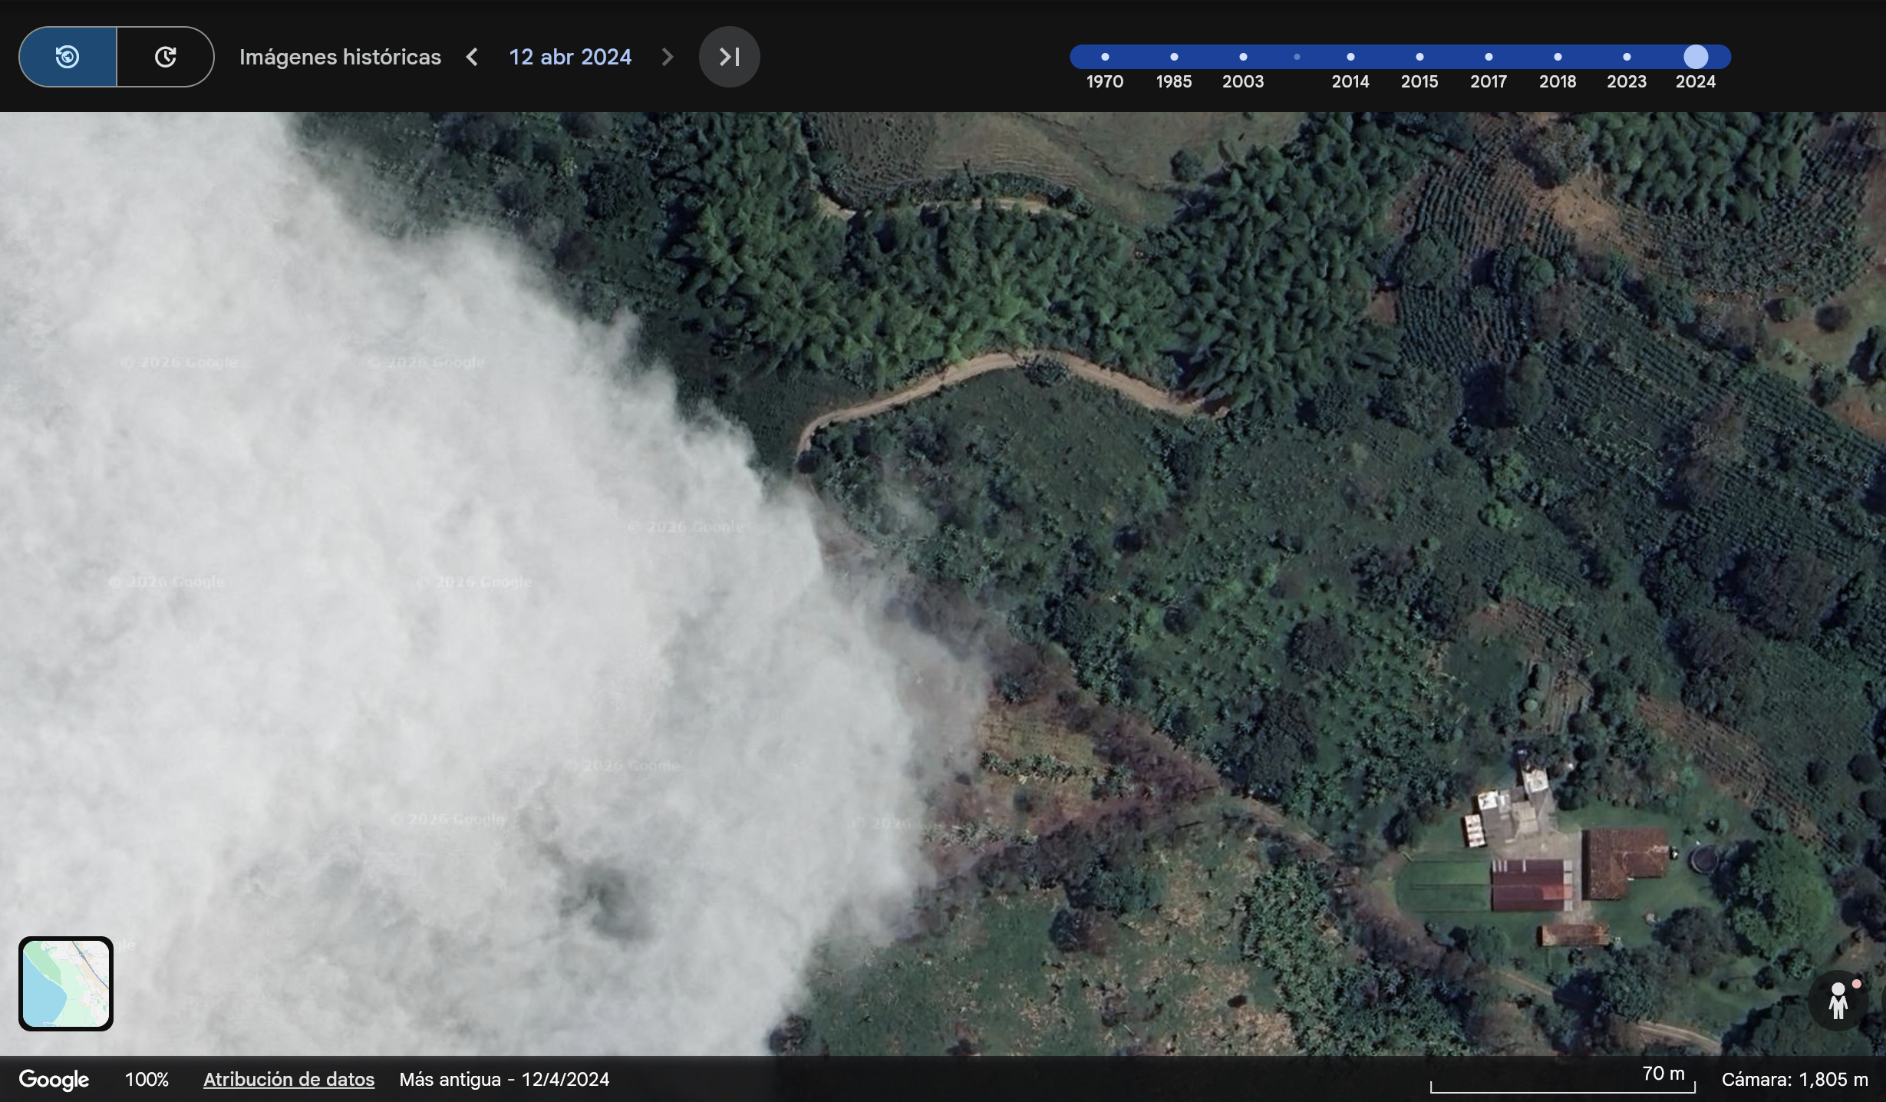Click the small unlabeled timeline dot
This screenshot has width=1886, height=1102.
point(1297,57)
